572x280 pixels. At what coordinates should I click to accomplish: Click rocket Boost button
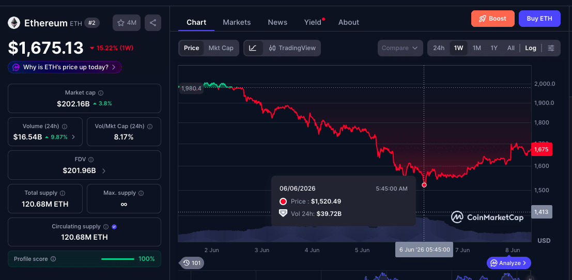coord(493,19)
